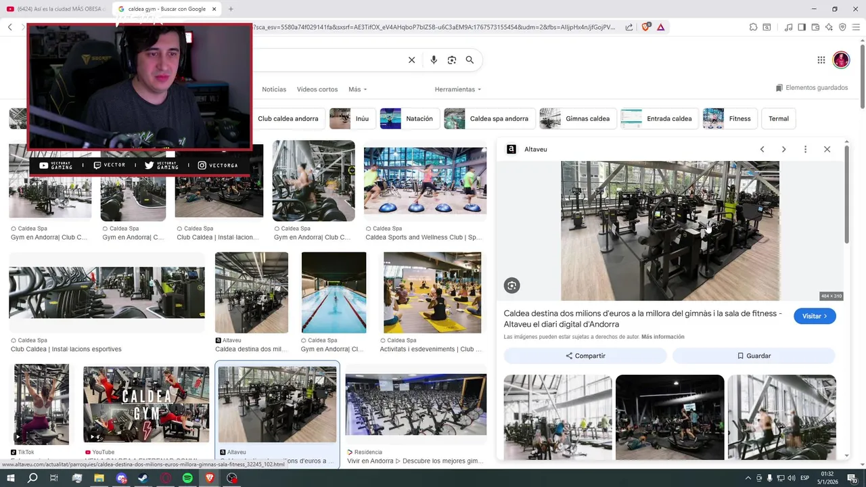
Task: Open File Explorer from taskbar
Action: [99, 478]
